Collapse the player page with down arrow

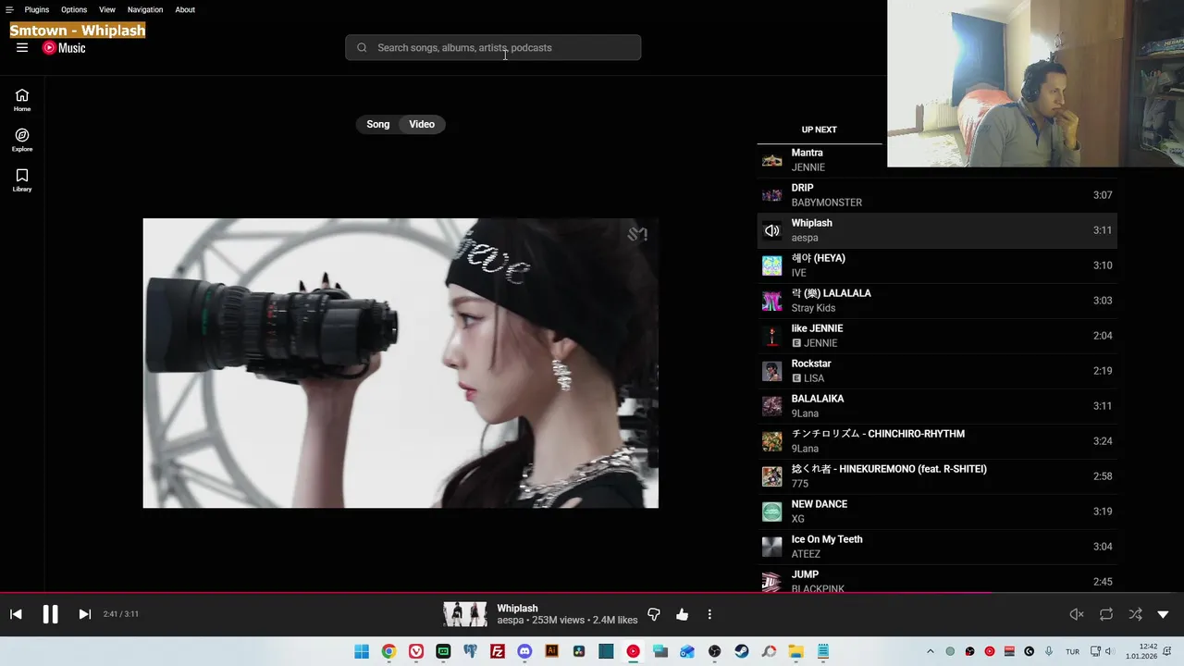coord(1163,614)
